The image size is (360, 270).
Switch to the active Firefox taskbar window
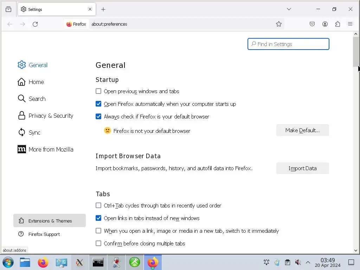point(153,262)
